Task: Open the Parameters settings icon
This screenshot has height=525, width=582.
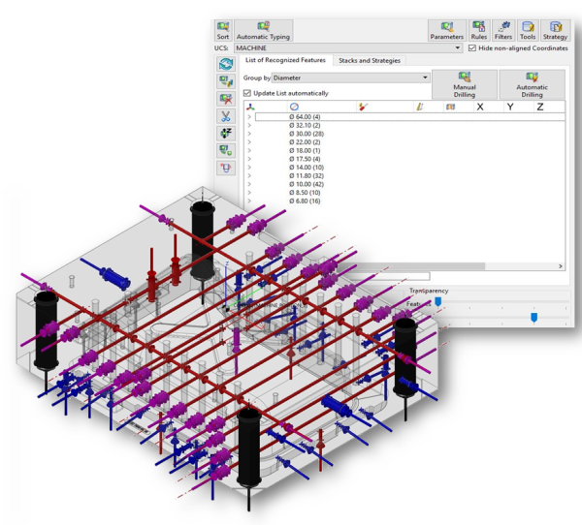Action: point(447,28)
